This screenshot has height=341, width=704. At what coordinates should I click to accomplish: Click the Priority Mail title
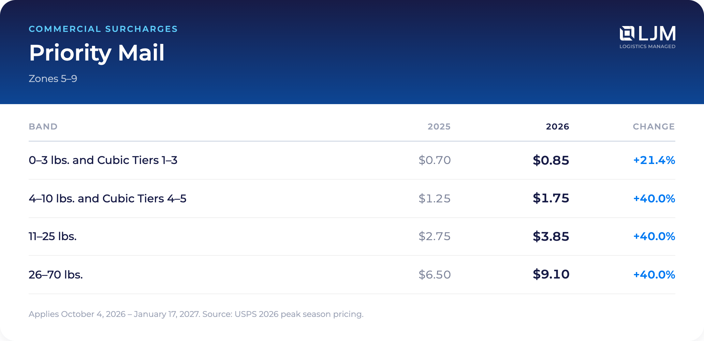pos(97,53)
